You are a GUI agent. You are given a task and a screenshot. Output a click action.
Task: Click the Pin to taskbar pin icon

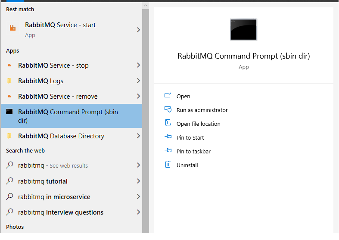pos(168,150)
